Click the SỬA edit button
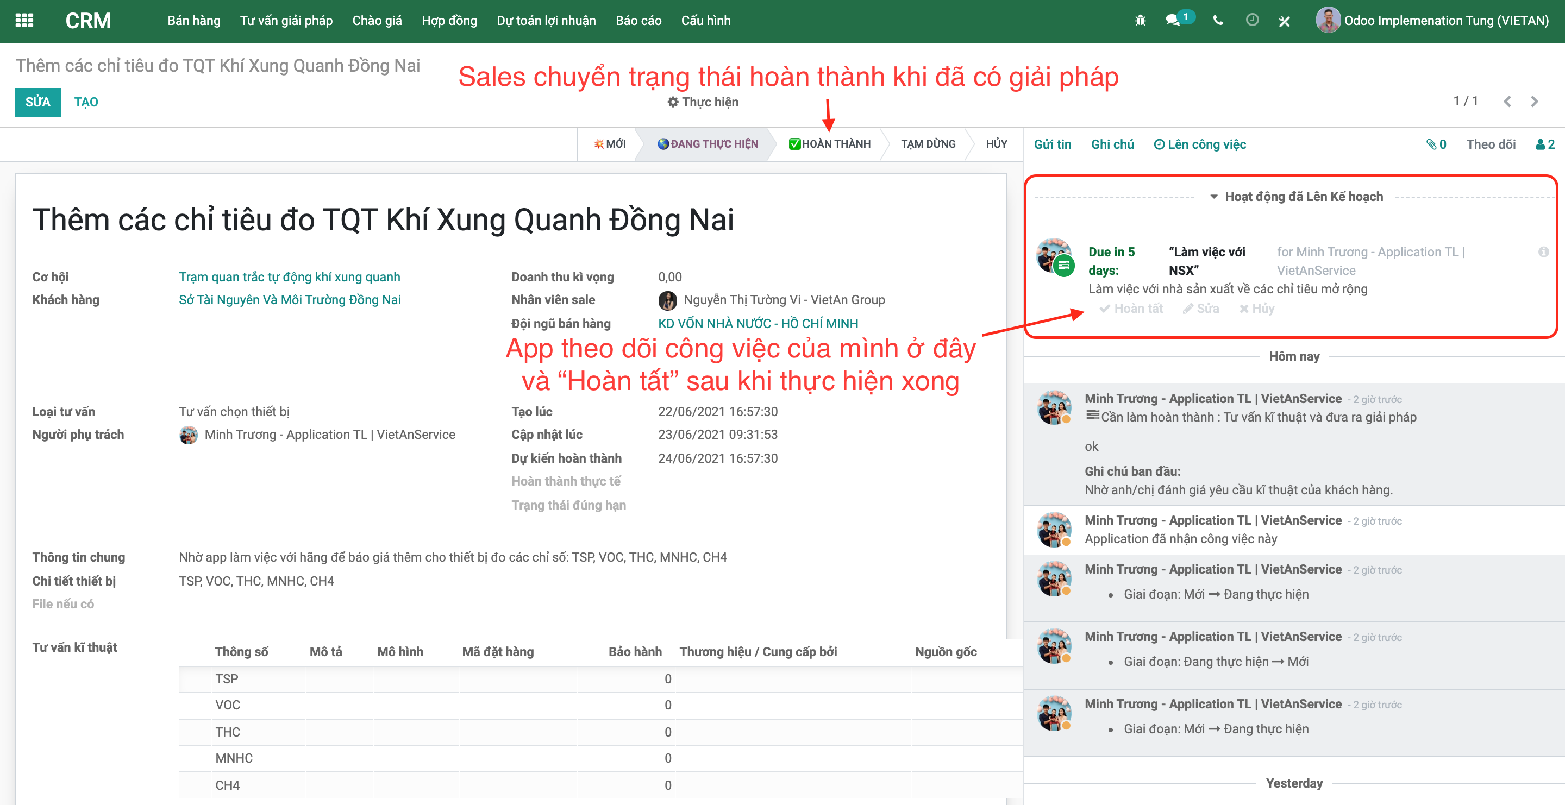Screen dimensions: 1565x805 (37, 102)
